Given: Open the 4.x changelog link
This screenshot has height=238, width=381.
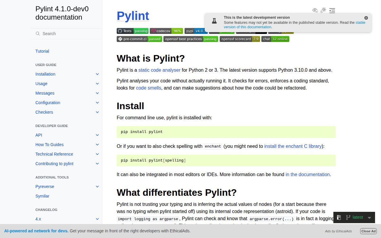Looking at the screenshot, I should 38,219.
